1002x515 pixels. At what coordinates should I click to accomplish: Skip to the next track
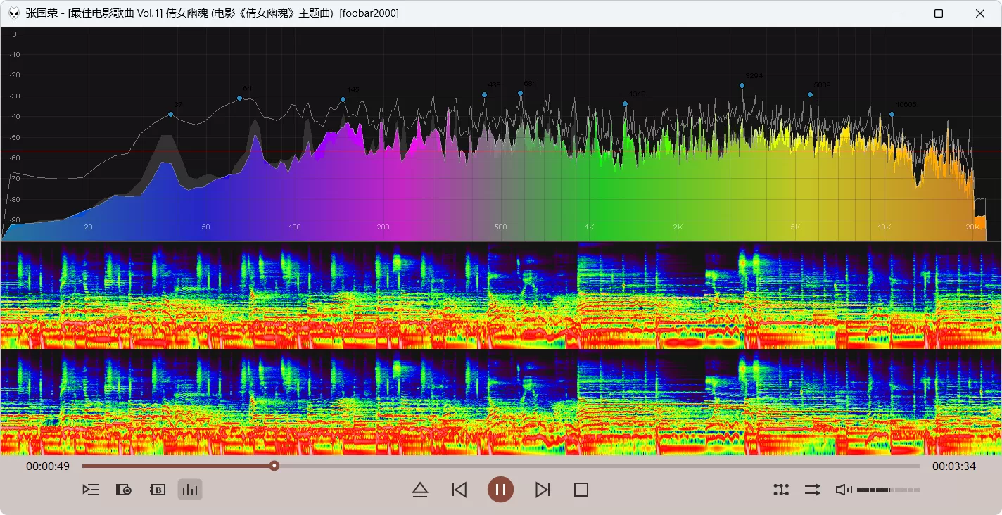pos(542,490)
